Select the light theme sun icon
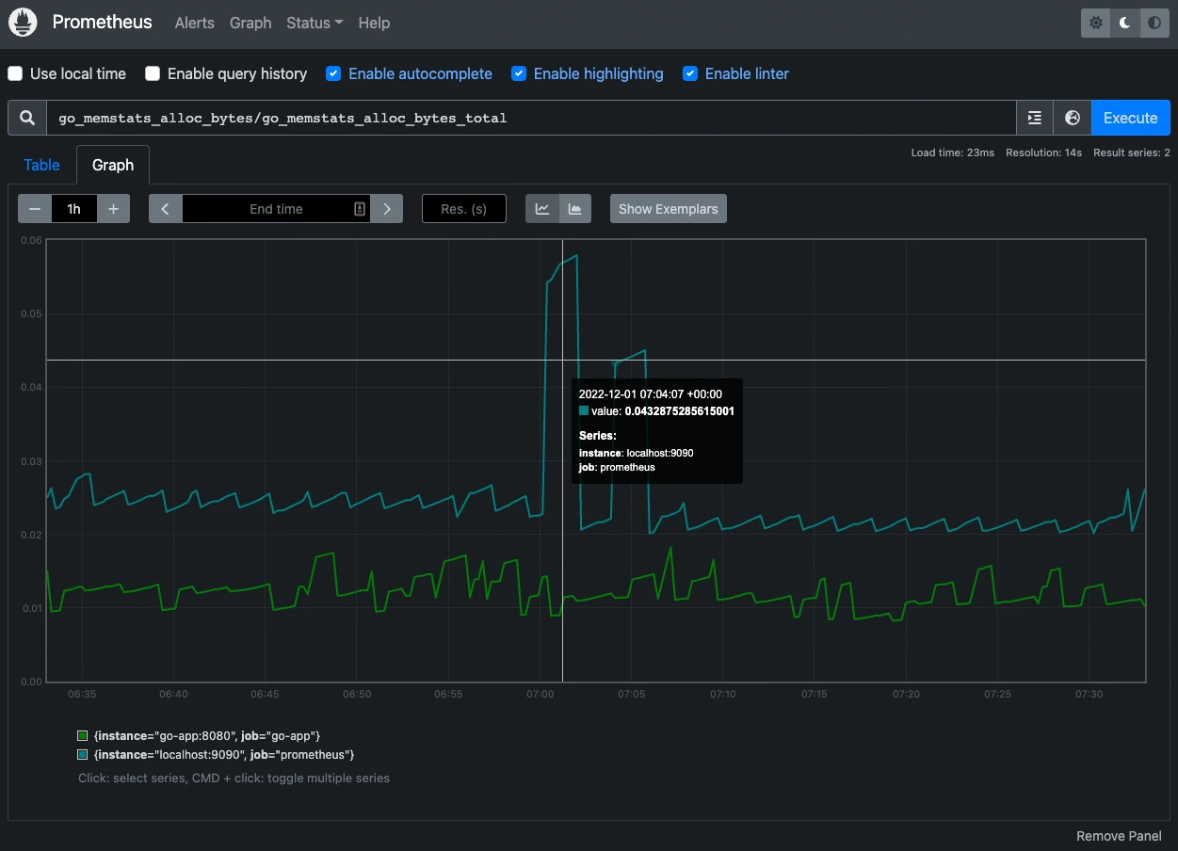The height and width of the screenshot is (851, 1178). [x=1095, y=23]
